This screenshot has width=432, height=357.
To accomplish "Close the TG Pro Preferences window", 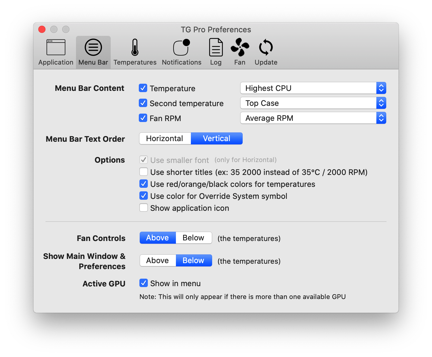I will click(x=42, y=29).
